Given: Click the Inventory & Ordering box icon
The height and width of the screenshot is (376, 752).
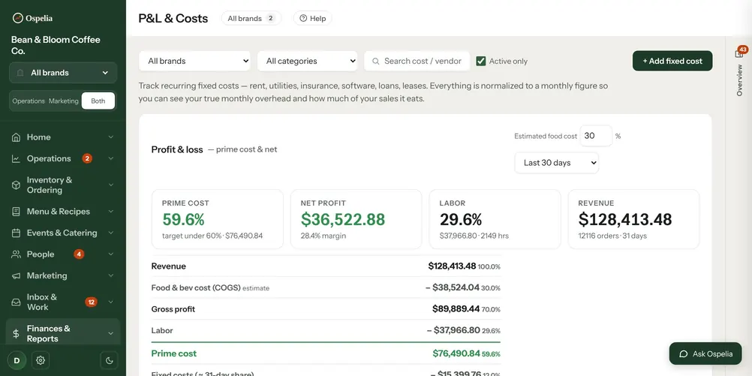Looking at the screenshot, I should tap(16, 185).
